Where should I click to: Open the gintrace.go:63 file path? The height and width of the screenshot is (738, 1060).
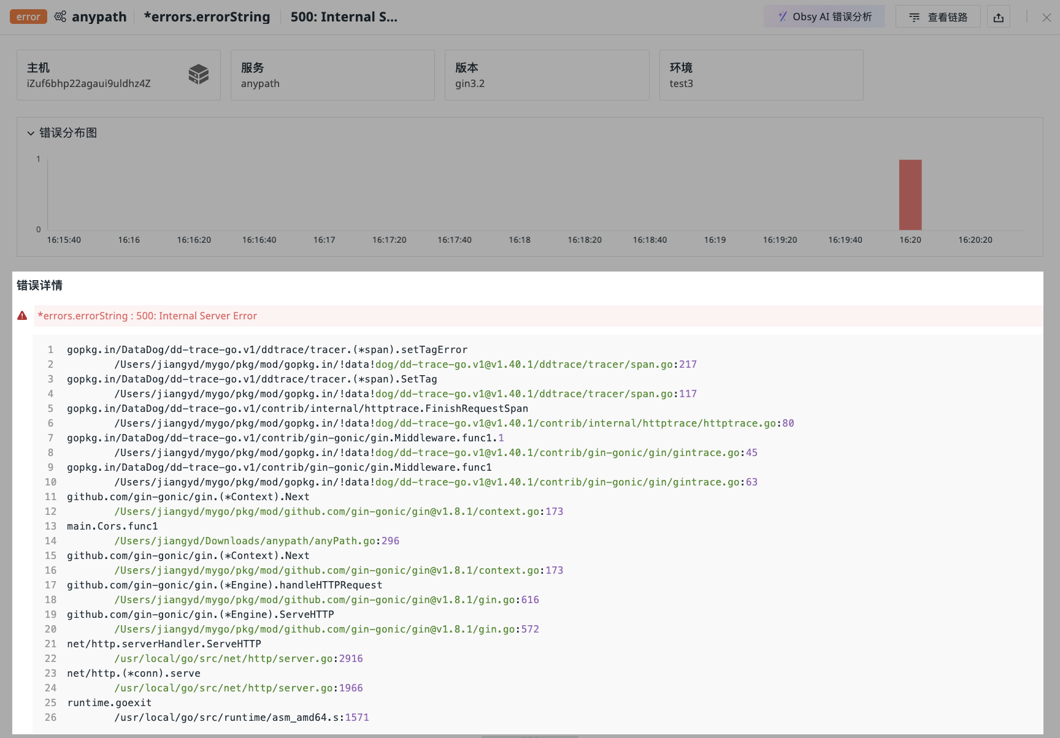436,482
